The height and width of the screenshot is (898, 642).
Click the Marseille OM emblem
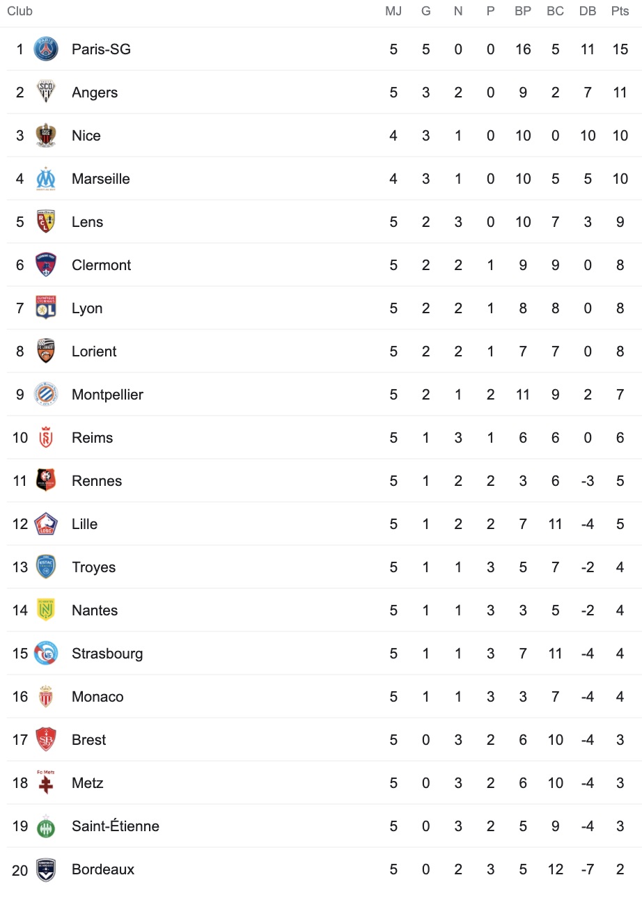[46, 179]
